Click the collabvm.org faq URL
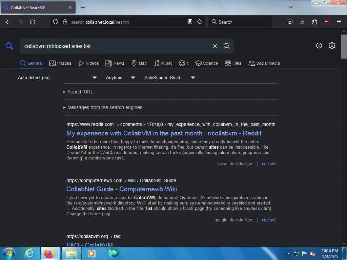The image size is (347, 260). click(94, 236)
